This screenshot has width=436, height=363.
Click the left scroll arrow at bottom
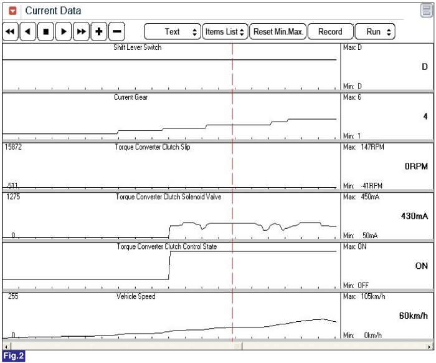[6, 346]
